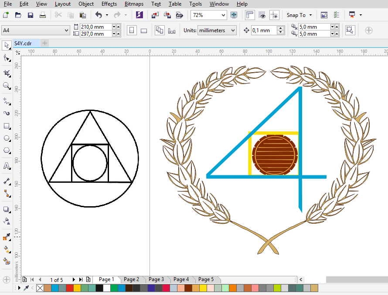Image resolution: width=388 pixels, height=295 pixels.
Task: Select the Smart Fill tool
Action: [7, 261]
